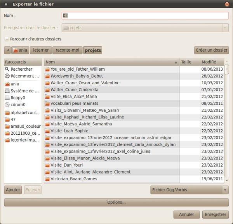Collapse Parcourir d'autres dossiers section

pyautogui.click(x=7, y=39)
